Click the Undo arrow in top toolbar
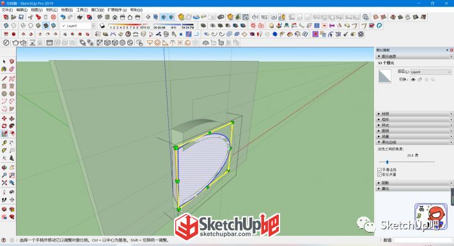This screenshot has width=454, height=246. click(x=63, y=17)
